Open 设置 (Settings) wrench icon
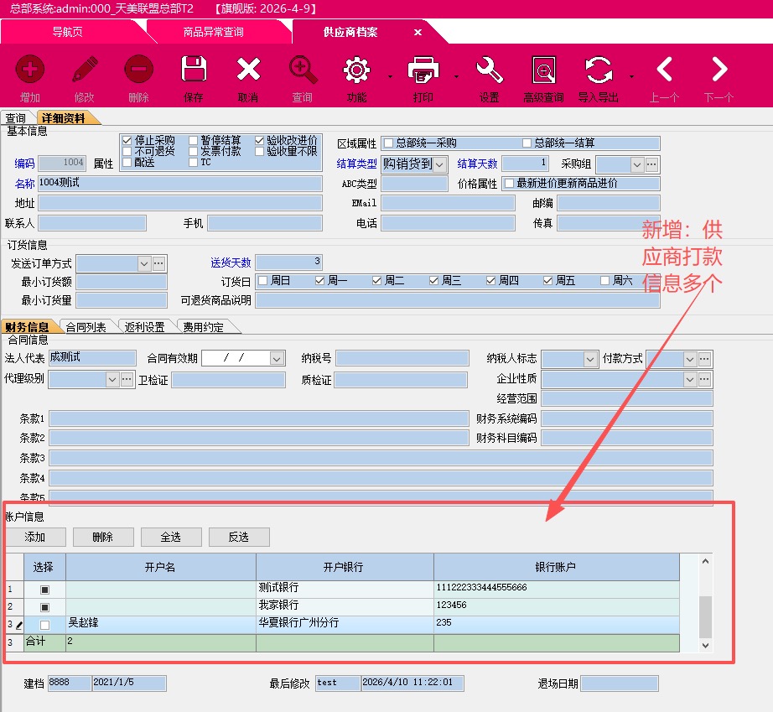 click(x=489, y=70)
